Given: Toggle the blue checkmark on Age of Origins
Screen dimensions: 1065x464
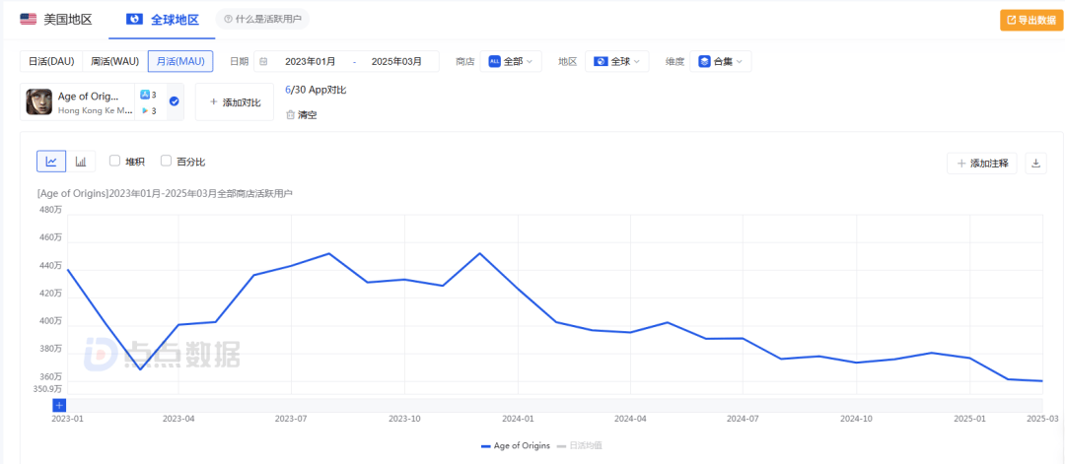Looking at the screenshot, I should pyautogui.click(x=174, y=101).
